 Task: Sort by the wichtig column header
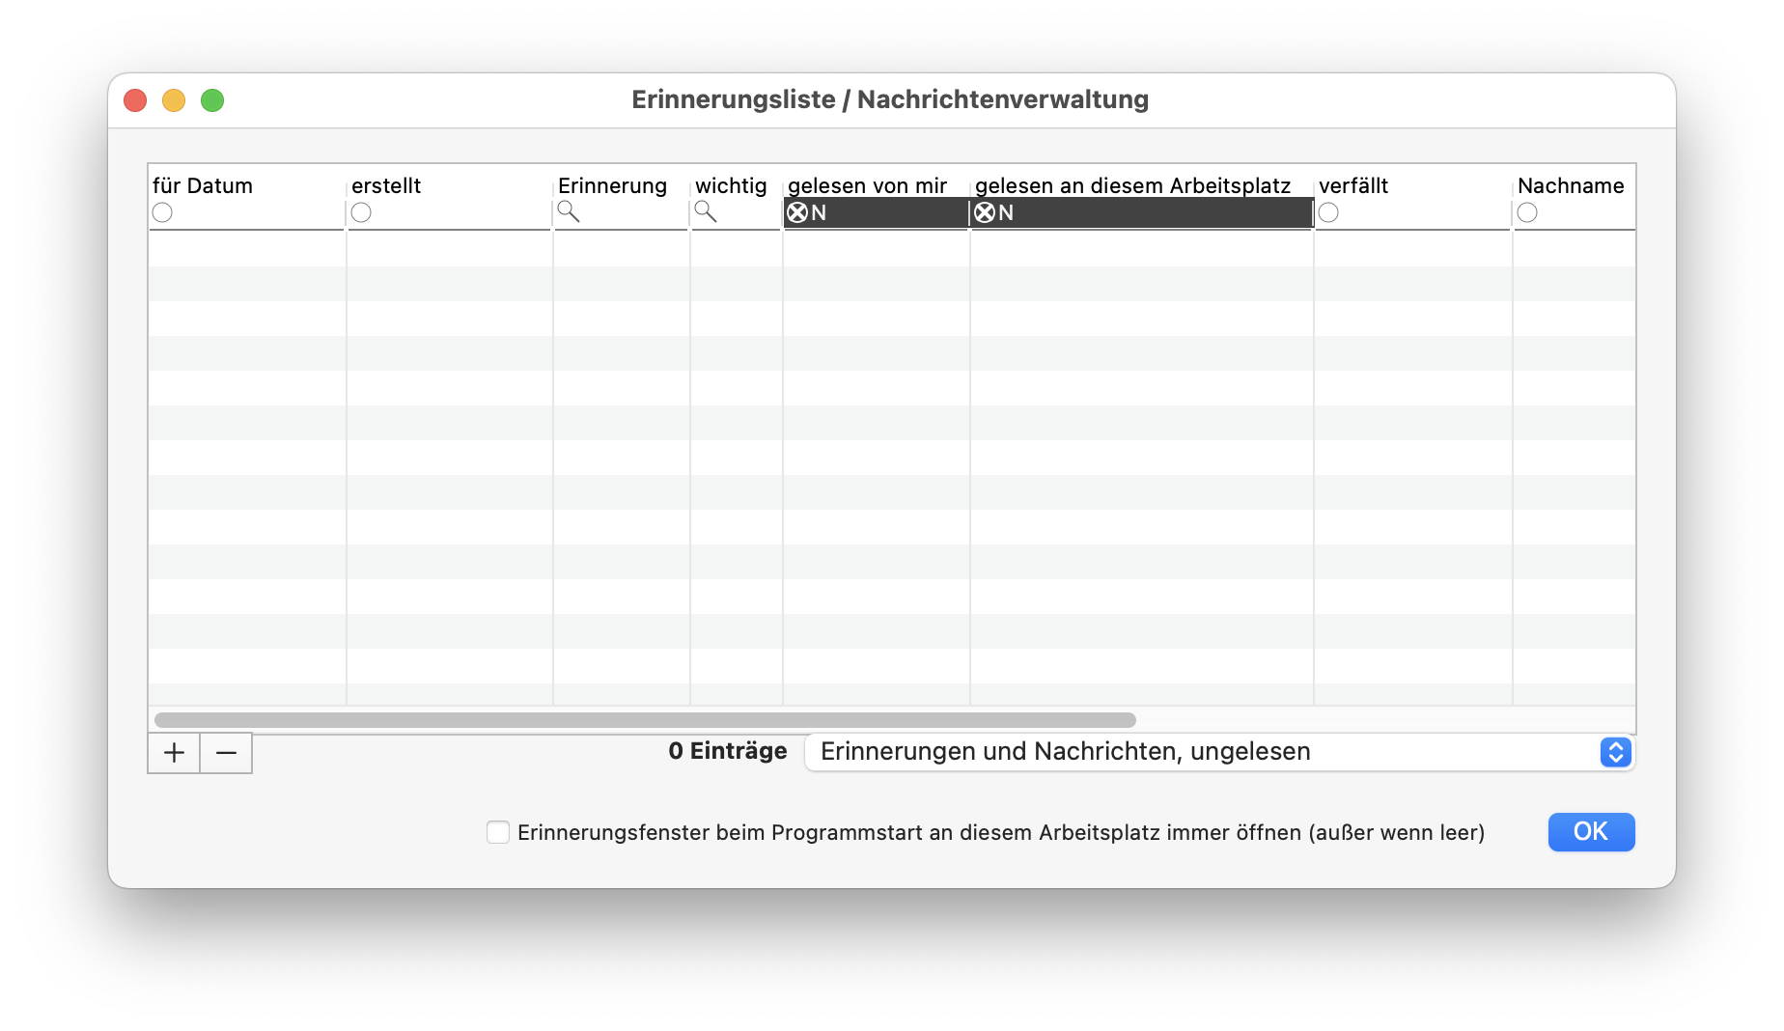(x=731, y=185)
